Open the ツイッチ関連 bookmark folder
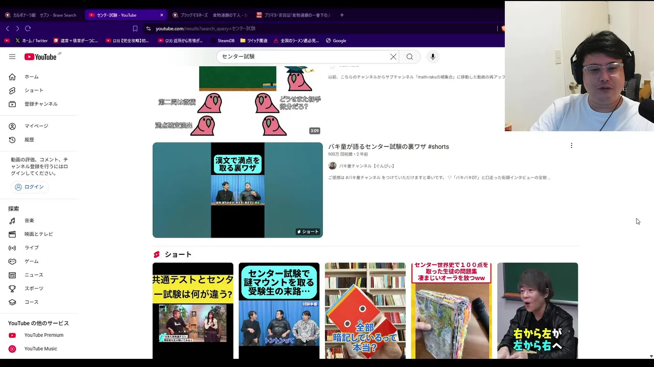The image size is (654, 367). click(253, 41)
